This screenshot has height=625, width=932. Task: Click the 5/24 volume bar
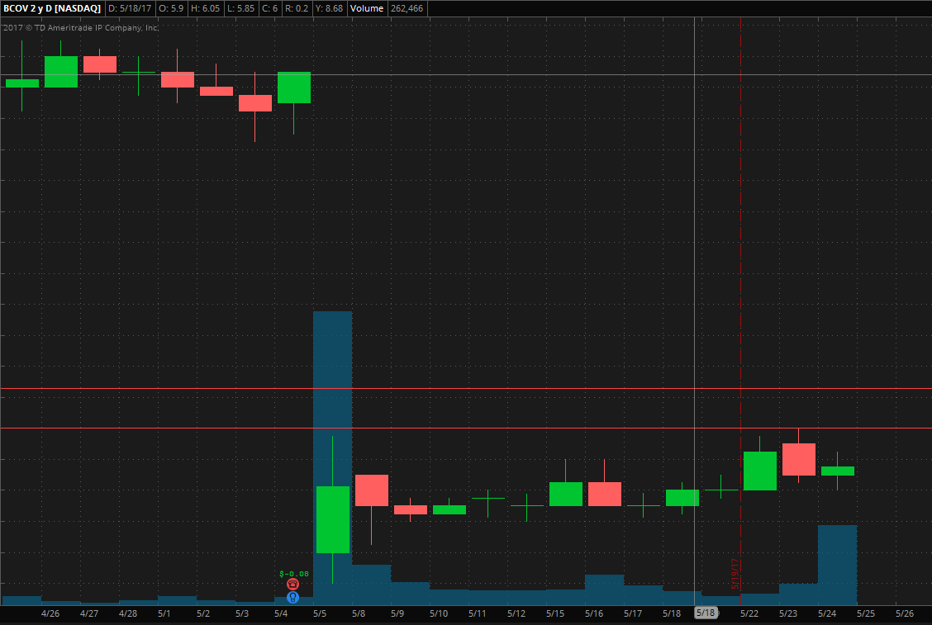838,565
